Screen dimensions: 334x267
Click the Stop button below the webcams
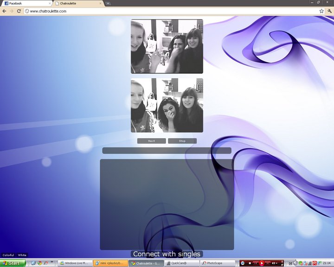click(x=182, y=141)
